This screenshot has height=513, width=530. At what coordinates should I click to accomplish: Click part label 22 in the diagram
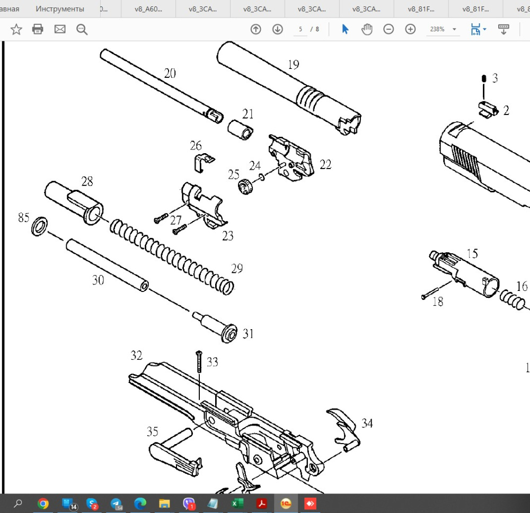tap(325, 165)
